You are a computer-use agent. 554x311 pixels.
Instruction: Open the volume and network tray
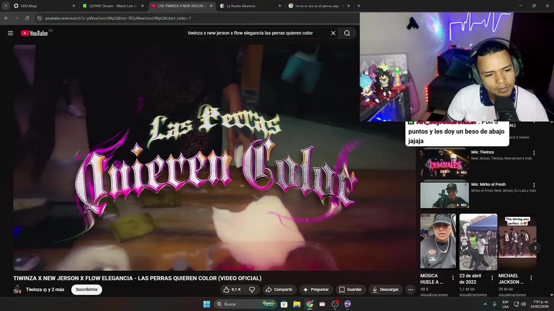[x=521, y=304]
